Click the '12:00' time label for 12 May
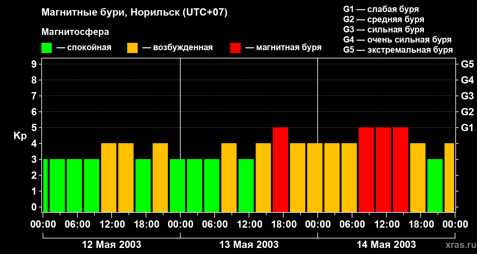 tap(112, 224)
